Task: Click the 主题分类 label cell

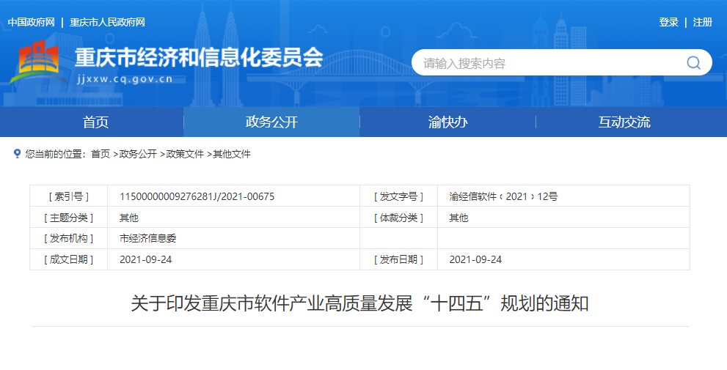Action: tap(69, 218)
